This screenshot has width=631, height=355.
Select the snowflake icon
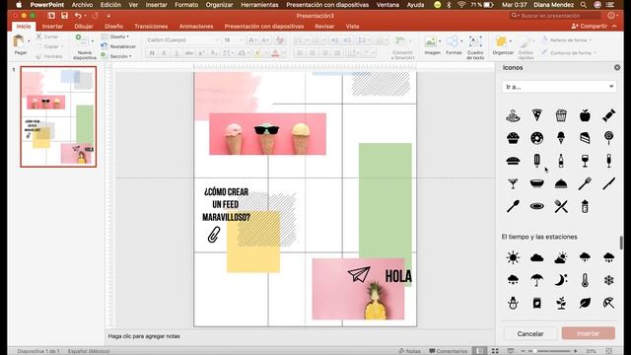609,280
